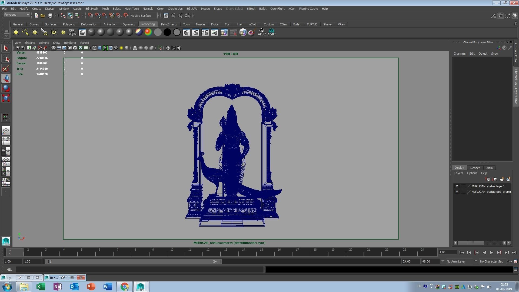
Task: Open the Anim Layer dropdown arrow
Action: pyautogui.click(x=443, y=261)
